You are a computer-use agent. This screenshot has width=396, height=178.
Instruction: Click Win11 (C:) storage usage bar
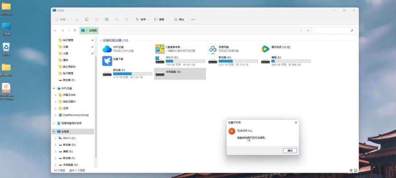[185, 61]
